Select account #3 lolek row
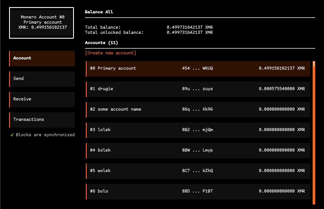324x209 pixels. pos(198,130)
